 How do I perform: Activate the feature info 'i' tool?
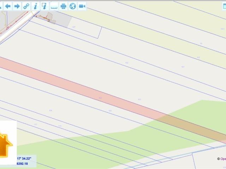coord(35,6)
